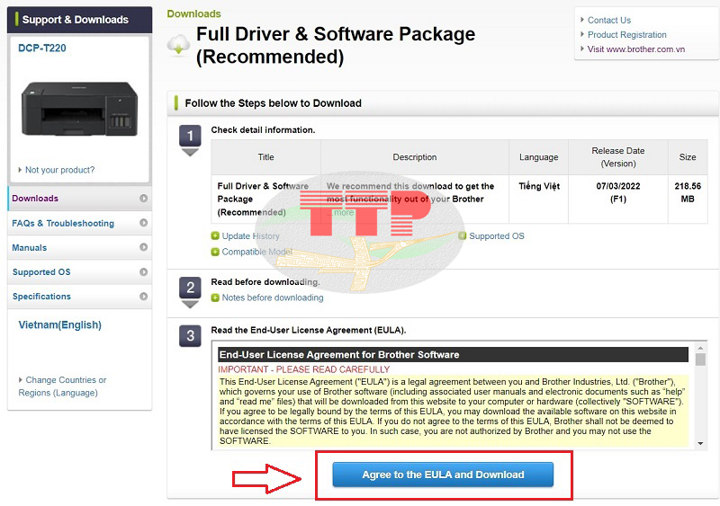The image size is (720, 506).
Task: Expand Compatible Model with the green plus icon
Action: click(215, 252)
